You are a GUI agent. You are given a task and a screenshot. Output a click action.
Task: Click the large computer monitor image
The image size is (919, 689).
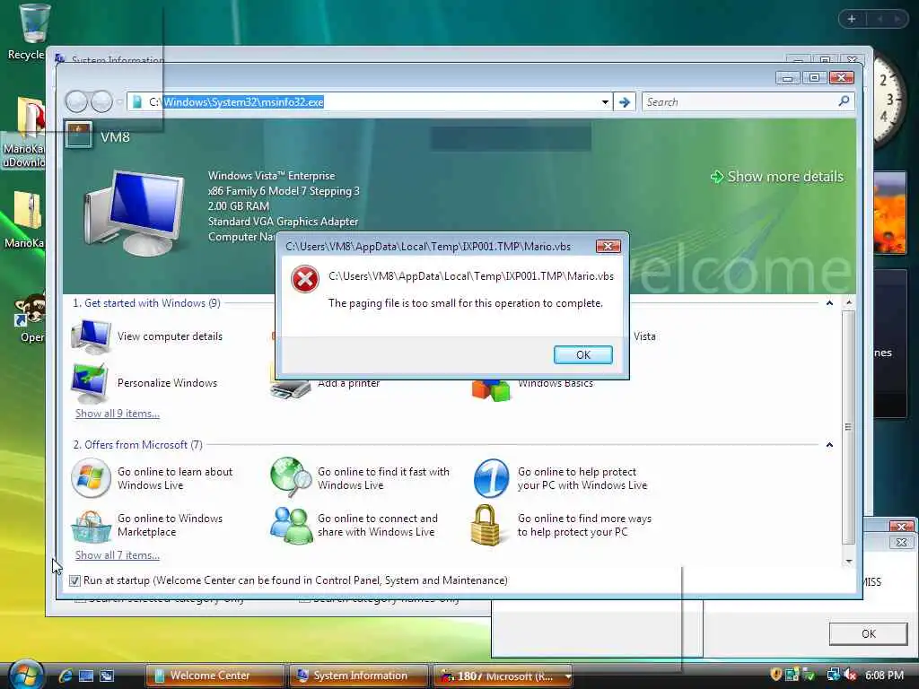point(135,212)
